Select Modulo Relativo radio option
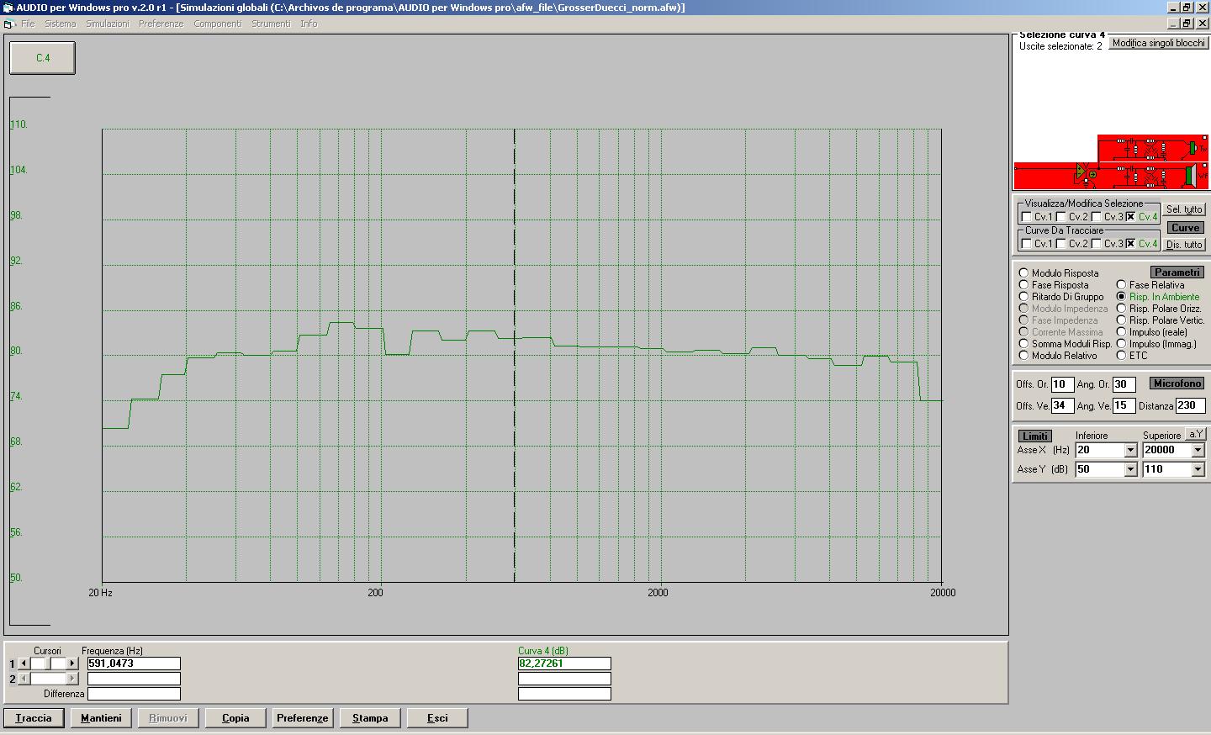Screen dimensions: 1211x735 tap(1023, 356)
